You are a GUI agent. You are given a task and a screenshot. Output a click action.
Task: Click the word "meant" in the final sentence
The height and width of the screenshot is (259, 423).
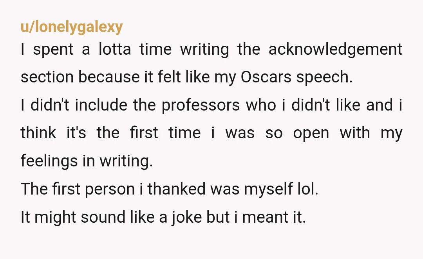265,217
